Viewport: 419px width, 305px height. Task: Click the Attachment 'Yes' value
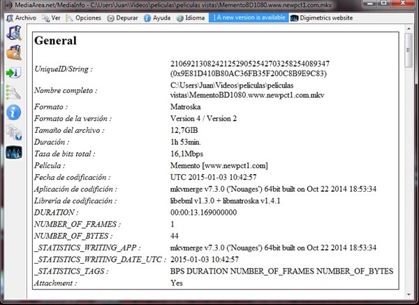click(177, 283)
